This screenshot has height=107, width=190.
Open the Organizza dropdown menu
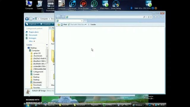[32, 24]
